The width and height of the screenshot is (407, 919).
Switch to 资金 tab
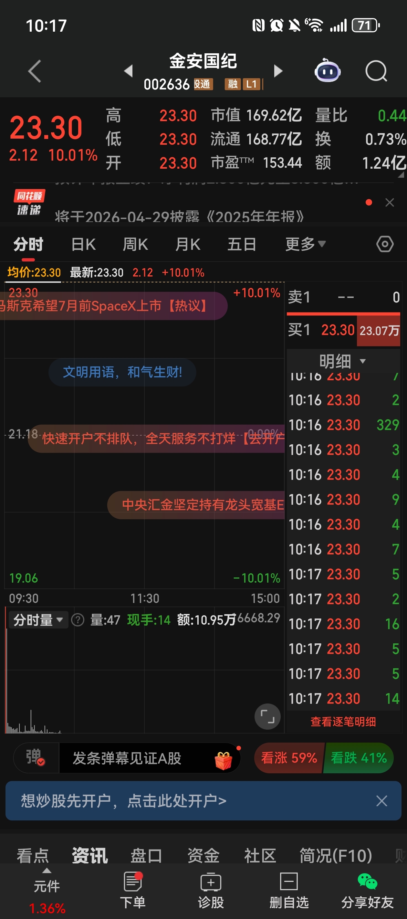pyautogui.click(x=203, y=856)
